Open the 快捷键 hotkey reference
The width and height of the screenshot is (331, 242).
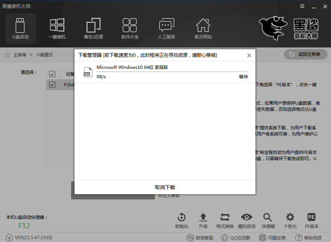[268, 220]
